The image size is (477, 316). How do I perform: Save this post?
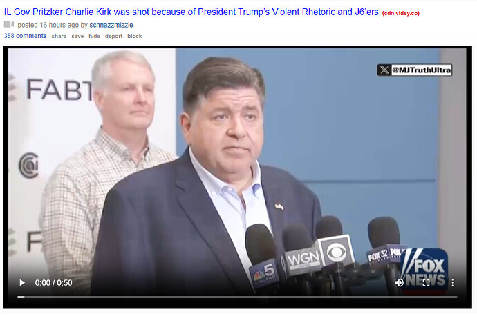click(77, 36)
